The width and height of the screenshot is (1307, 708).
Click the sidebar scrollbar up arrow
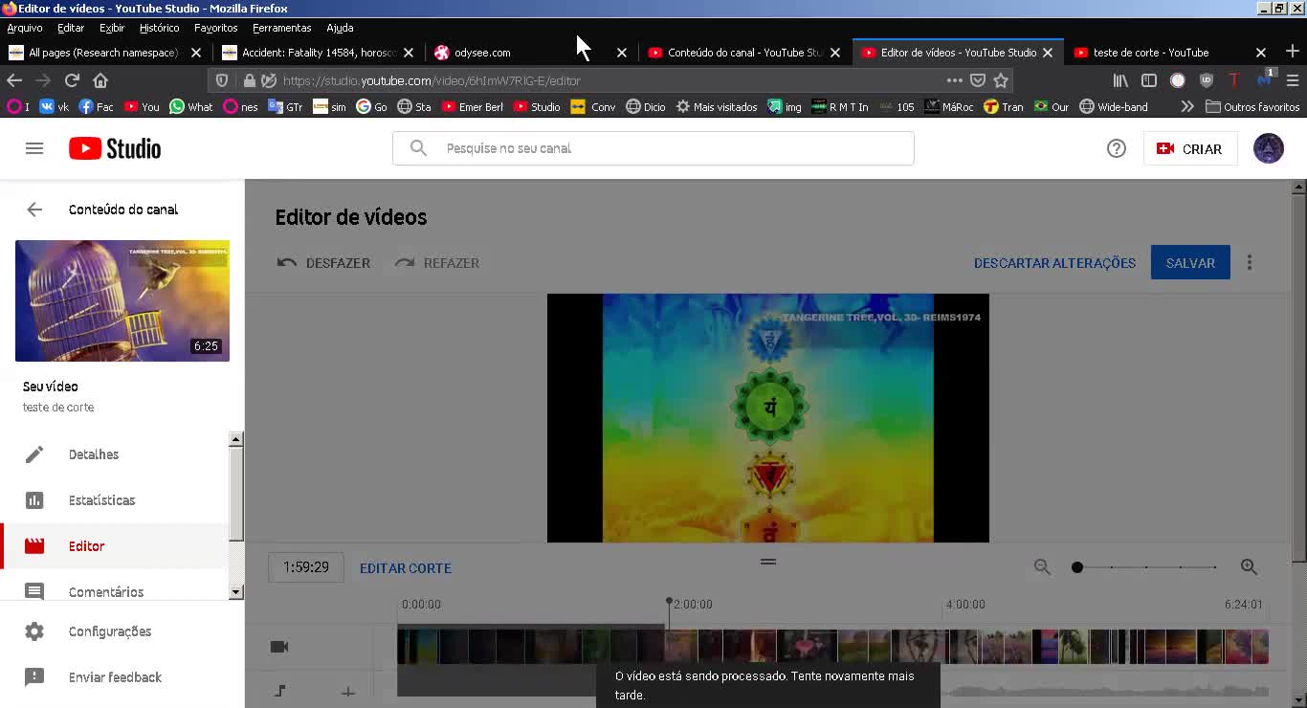pos(236,439)
